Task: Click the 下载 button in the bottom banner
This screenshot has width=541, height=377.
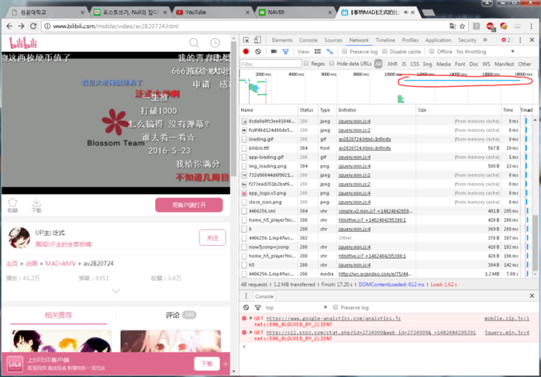Action: coord(206,364)
